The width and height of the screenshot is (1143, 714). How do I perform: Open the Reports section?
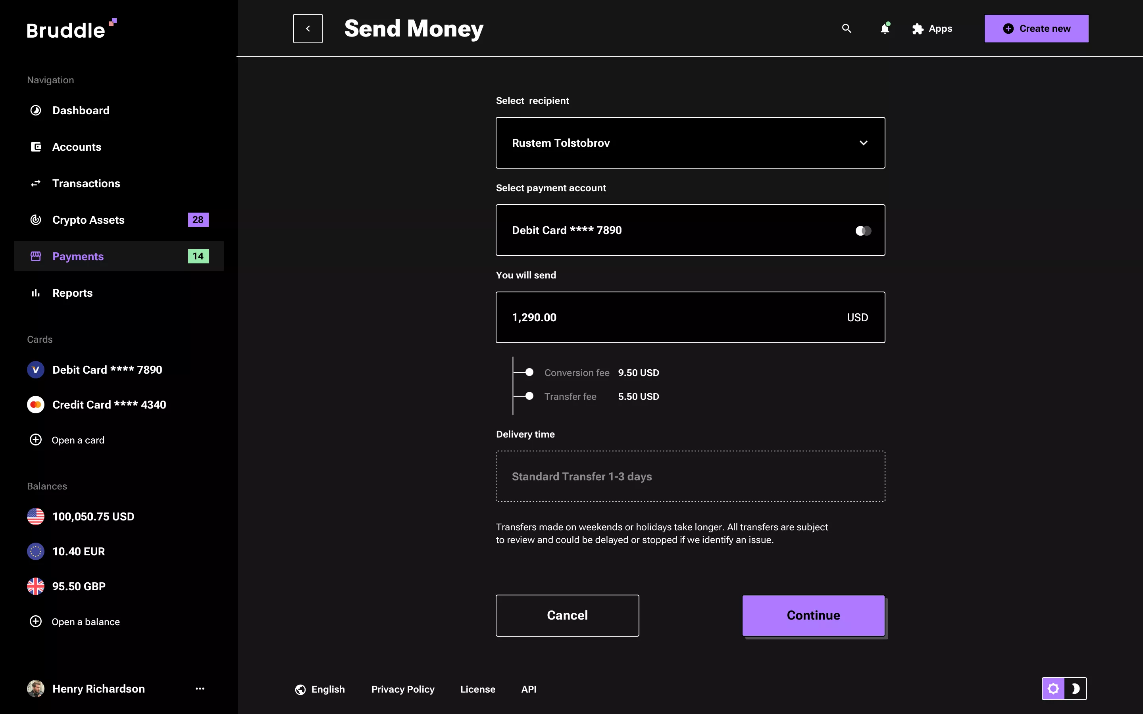click(x=72, y=293)
